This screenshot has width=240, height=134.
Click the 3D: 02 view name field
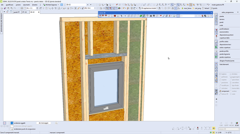coord(76,5)
